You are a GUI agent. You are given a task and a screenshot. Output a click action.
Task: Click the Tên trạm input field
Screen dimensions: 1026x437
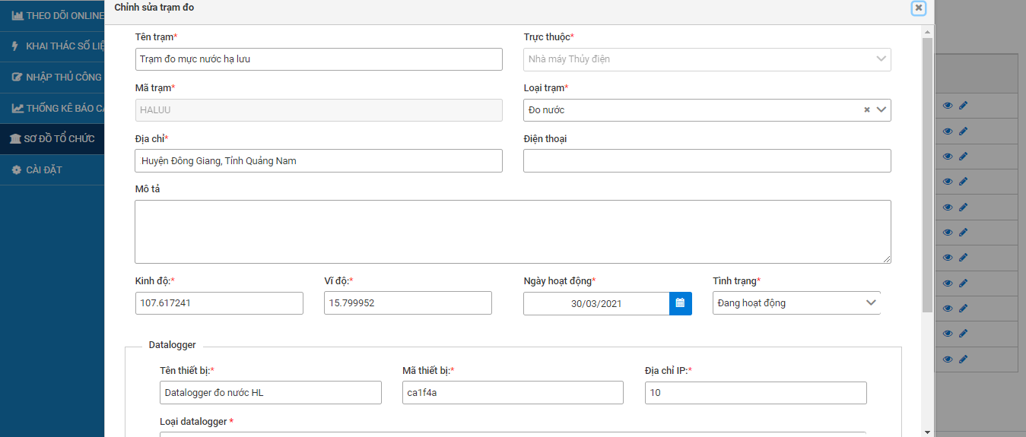318,59
